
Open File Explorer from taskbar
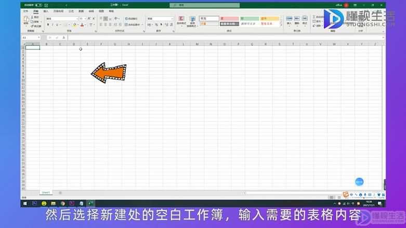54,204
